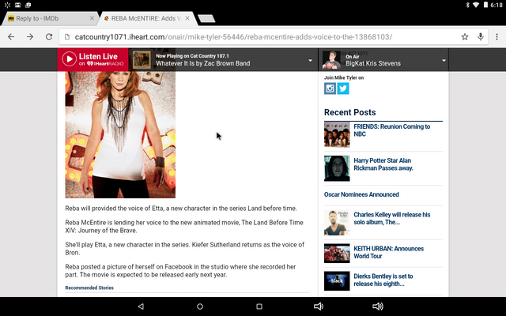Click Recommended Stories label
The height and width of the screenshot is (316, 506).
click(89, 288)
